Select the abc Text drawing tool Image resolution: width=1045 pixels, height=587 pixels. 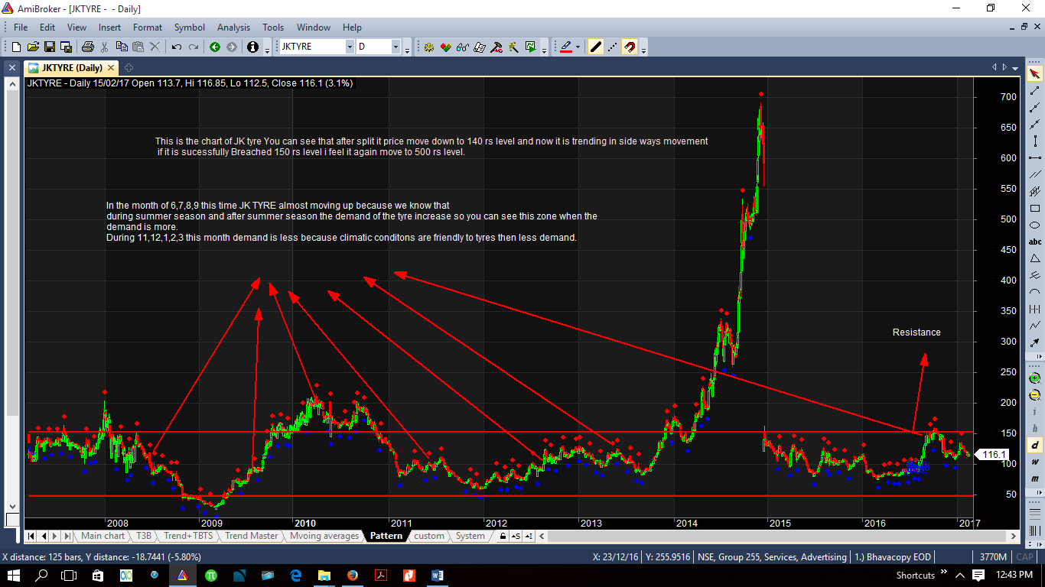1034,242
